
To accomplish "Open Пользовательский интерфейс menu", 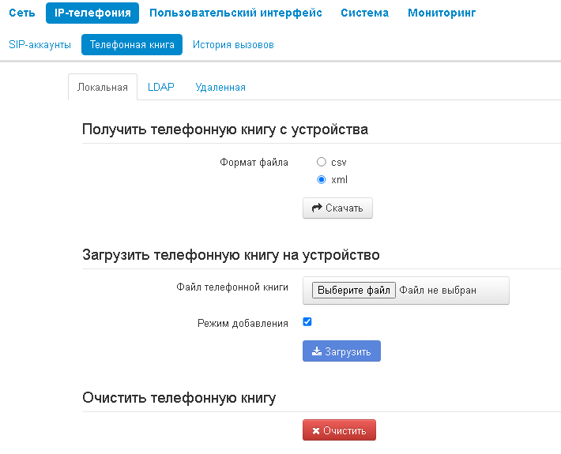I will click(x=235, y=13).
